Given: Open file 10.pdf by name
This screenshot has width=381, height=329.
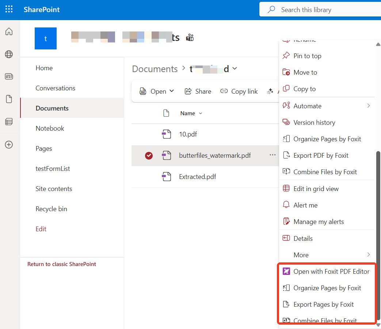Looking at the screenshot, I should pyautogui.click(x=188, y=134).
